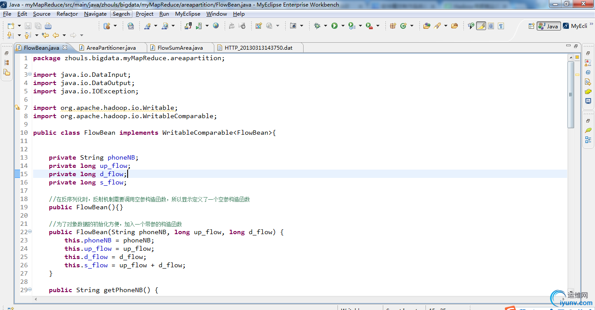Click the Open web browser globe icon
This screenshot has width=595, height=310.
click(216, 26)
